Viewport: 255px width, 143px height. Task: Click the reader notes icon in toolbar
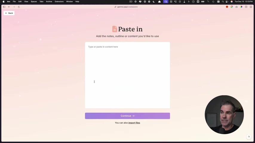246,7
